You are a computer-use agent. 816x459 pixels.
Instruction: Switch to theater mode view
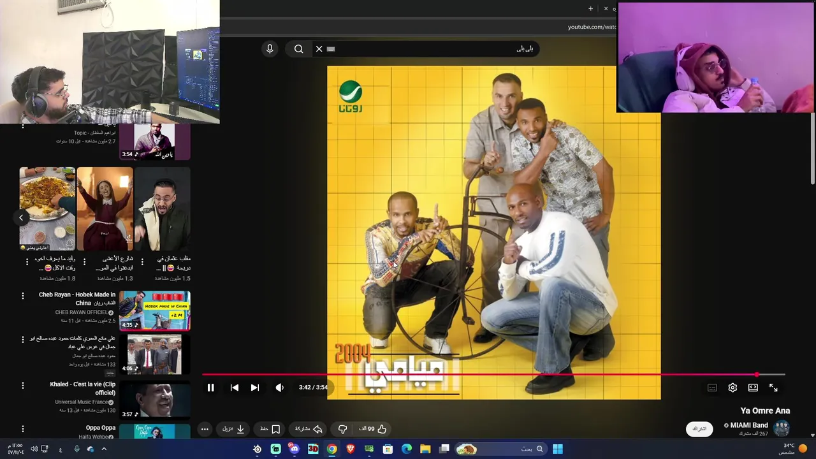pyautogui.click(x=753, y=388)
